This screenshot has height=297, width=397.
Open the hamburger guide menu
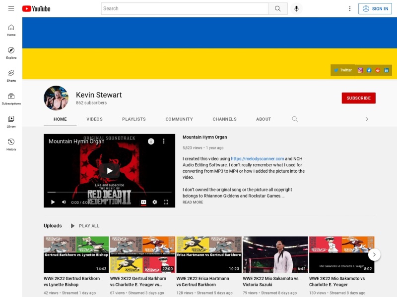click(11, 8)
